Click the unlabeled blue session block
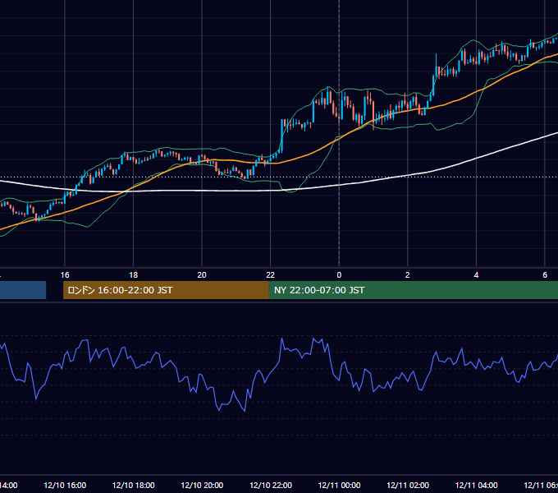The height and width of the screenshot is (493, 558). [x=23, y=290]
